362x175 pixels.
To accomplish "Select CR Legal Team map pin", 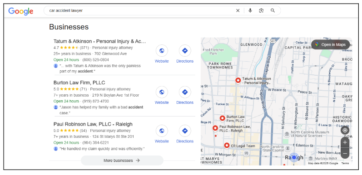I will pos(227,146).
